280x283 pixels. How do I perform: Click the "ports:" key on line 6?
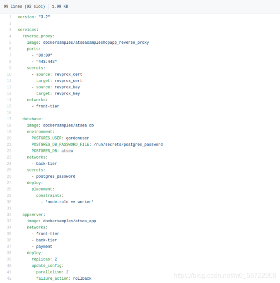[34, 49]
